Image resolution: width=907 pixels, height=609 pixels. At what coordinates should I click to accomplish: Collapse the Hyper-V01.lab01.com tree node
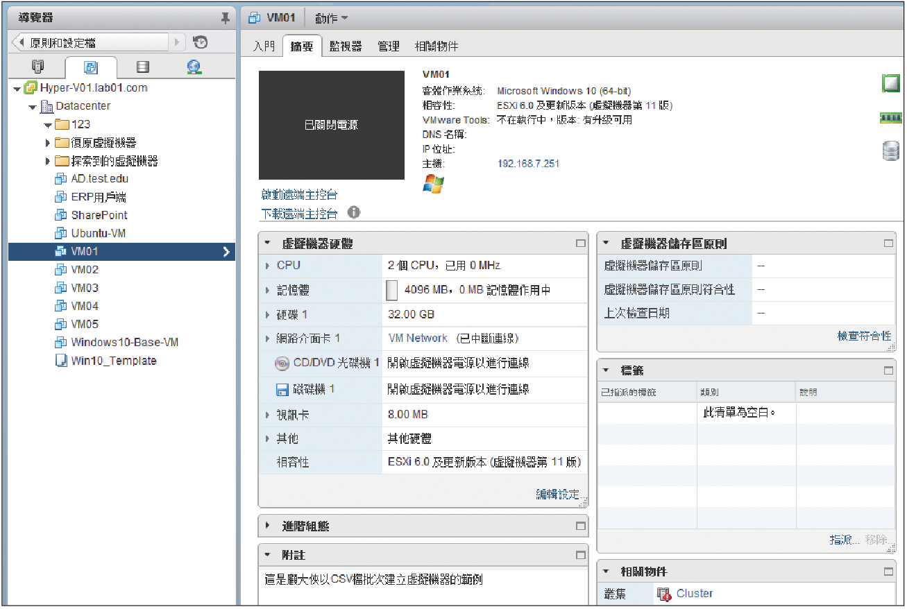pos(17,89)
